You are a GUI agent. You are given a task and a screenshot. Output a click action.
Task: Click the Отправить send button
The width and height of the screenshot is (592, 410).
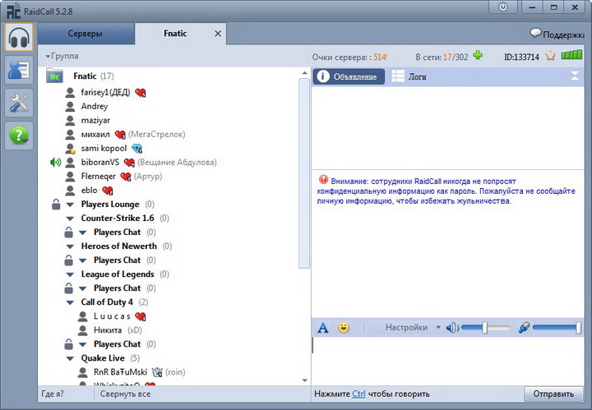click(x=553, y=394)
